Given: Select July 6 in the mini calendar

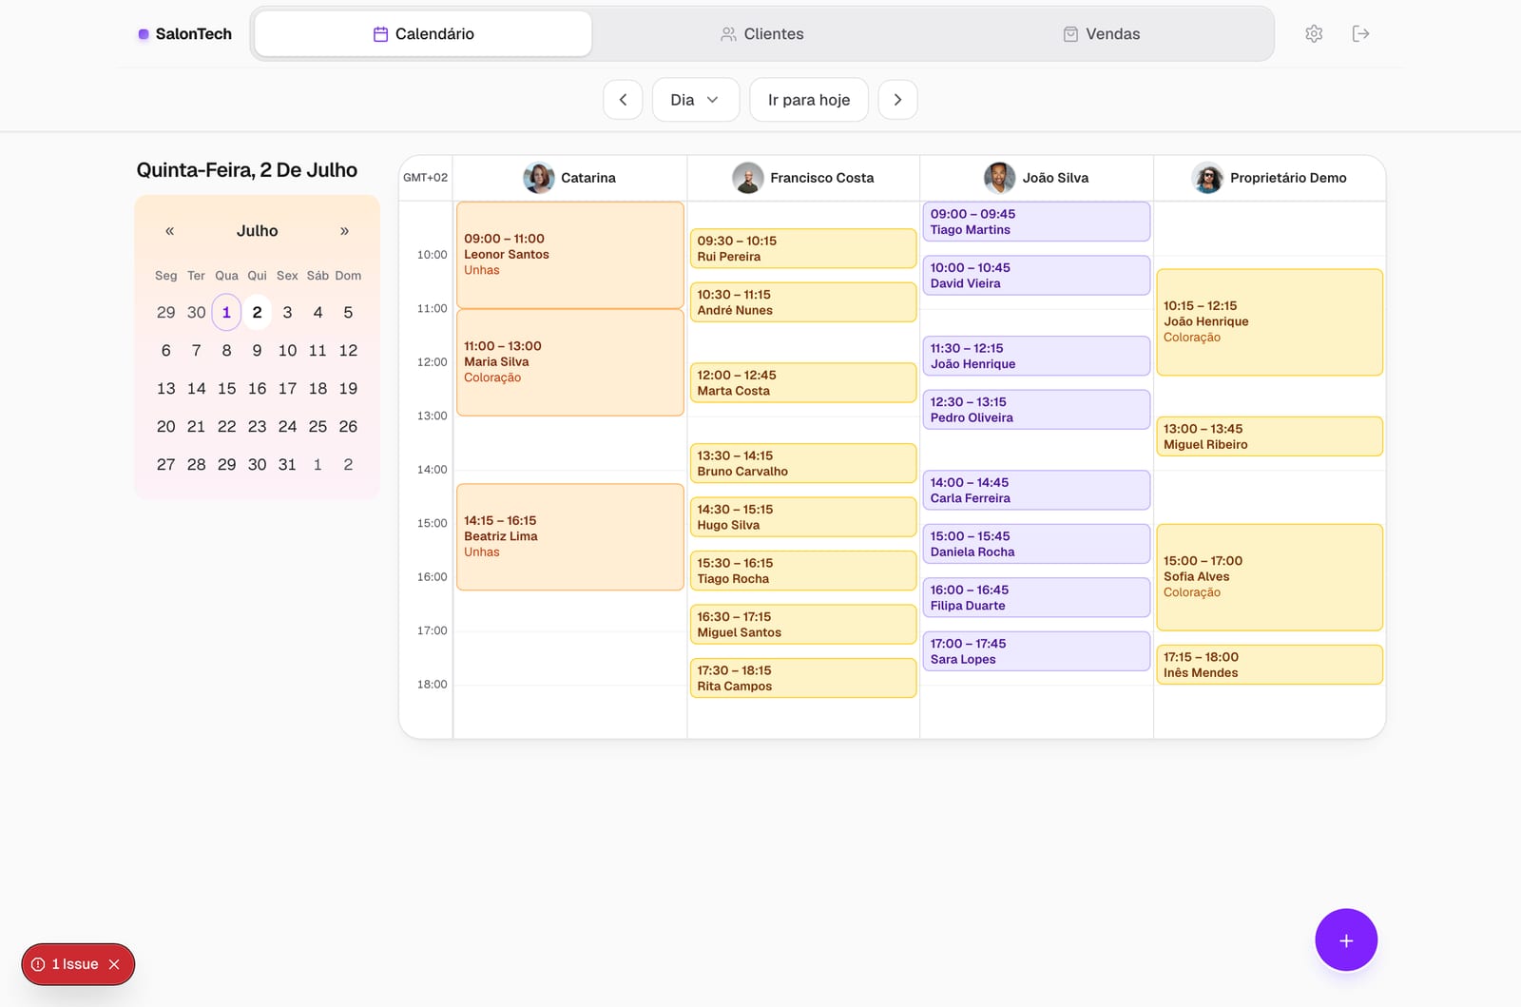Looking at the screenshot, I should coord(165,350).
